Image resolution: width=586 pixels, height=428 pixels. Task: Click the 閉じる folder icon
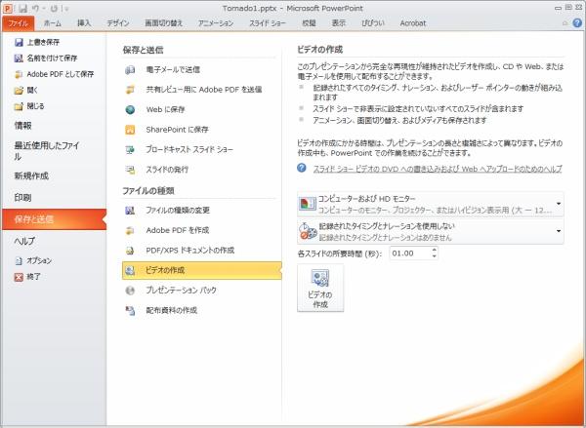click(x=19, y=106)
